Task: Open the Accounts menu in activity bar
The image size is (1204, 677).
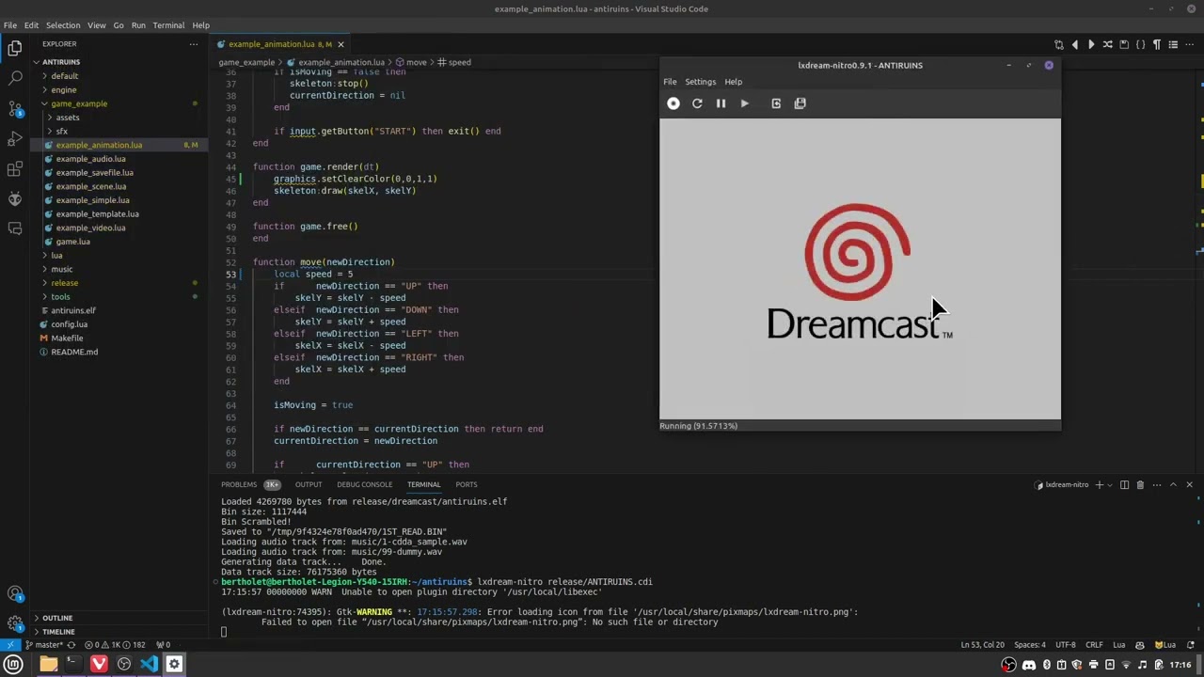Action: pos(15,593)
